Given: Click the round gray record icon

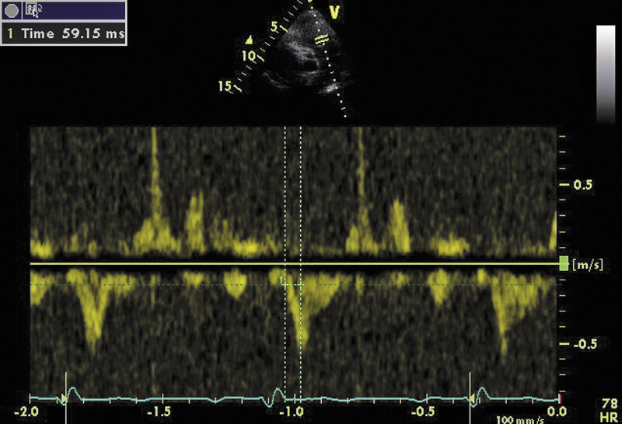Looking at the screenshot, I should tap(12, 11).
